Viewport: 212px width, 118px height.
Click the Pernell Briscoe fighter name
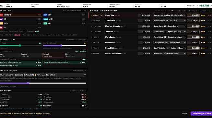111,48
